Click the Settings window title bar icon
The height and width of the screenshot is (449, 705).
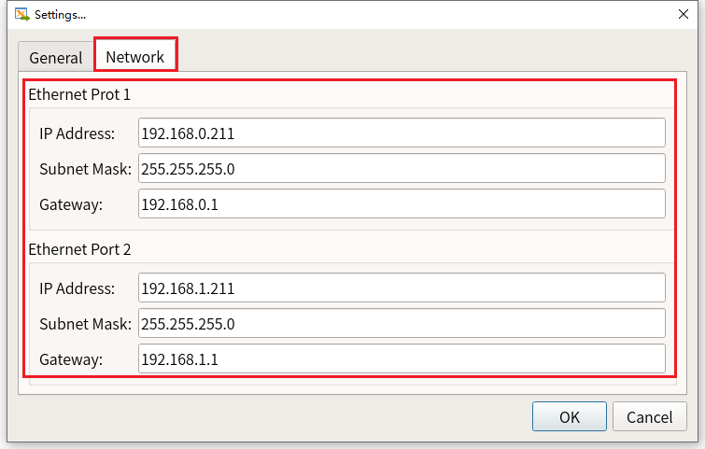[21, 14]
